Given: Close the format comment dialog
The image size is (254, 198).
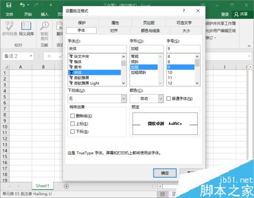Looking at the screenshot, I should (198, 11).
